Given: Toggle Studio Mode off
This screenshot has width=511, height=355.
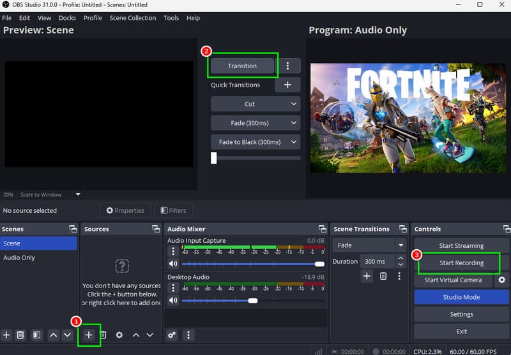Looking at the screenshot, I should click(461, 297).
